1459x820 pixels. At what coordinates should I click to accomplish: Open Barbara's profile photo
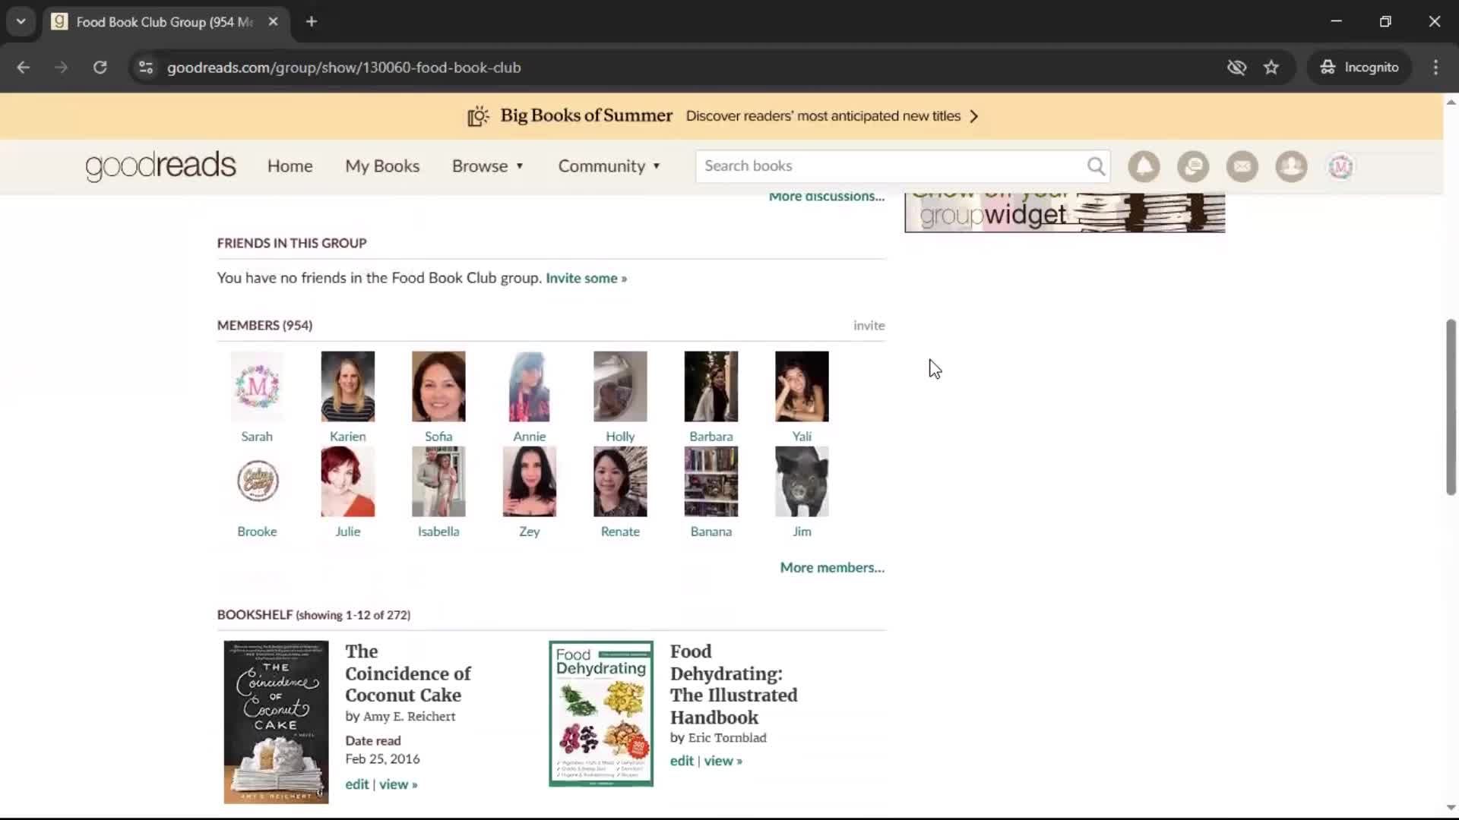tap(711, 386)
